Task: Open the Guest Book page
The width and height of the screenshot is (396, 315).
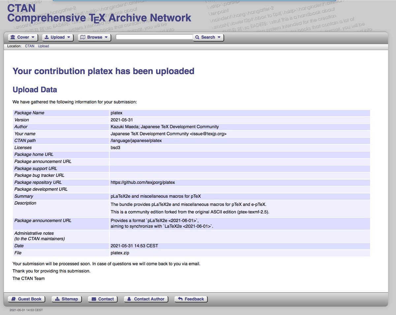Action: [26, 299]
